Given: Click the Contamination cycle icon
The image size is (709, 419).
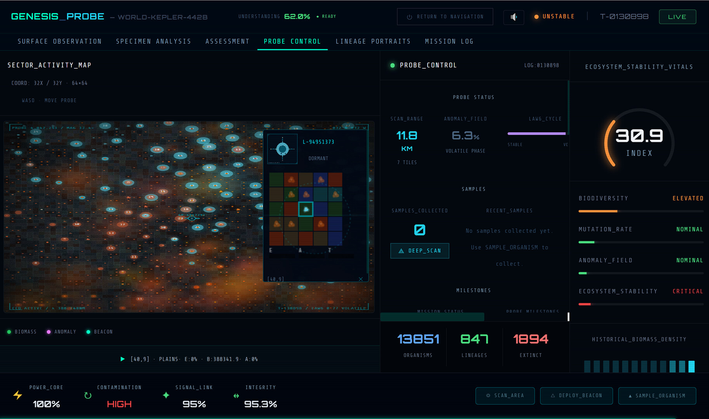Looking at the screenshot, I should coord(88,395).
